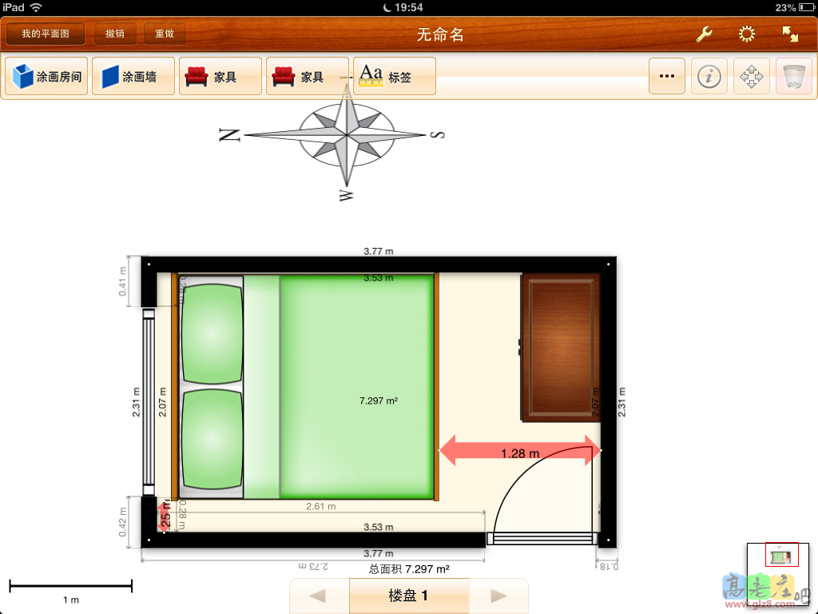
Task: Select the 涂画墙 draw wall tool
Action: tap(133, 77)
